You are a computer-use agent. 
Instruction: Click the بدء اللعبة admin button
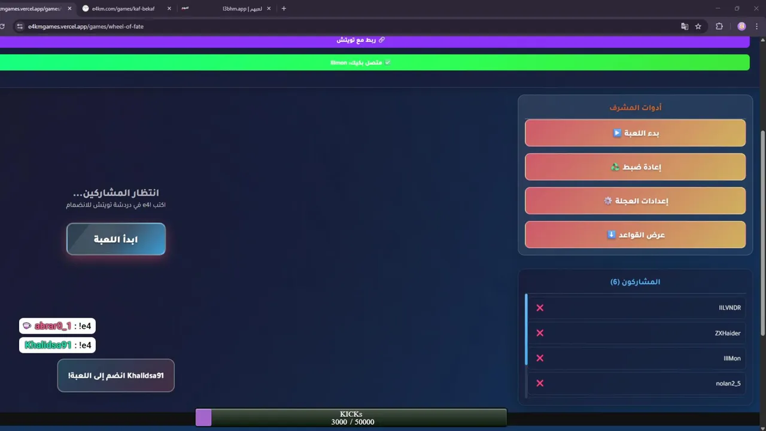[x=636, y=133]
